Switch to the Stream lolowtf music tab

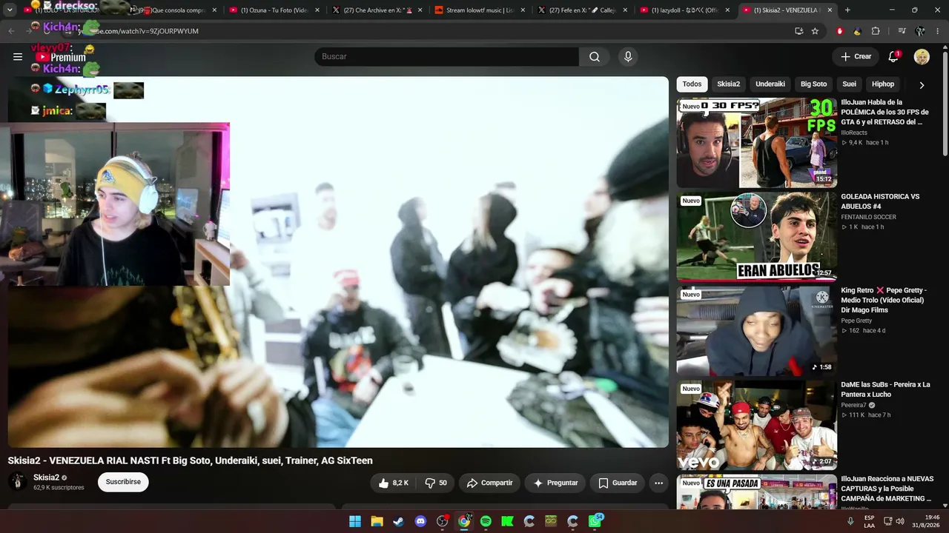[478, 10]
